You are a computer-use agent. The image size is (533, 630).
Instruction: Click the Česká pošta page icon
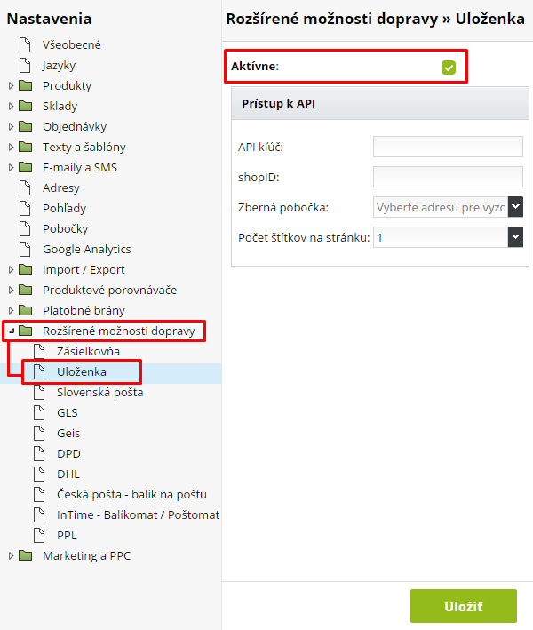pos(39,495)
